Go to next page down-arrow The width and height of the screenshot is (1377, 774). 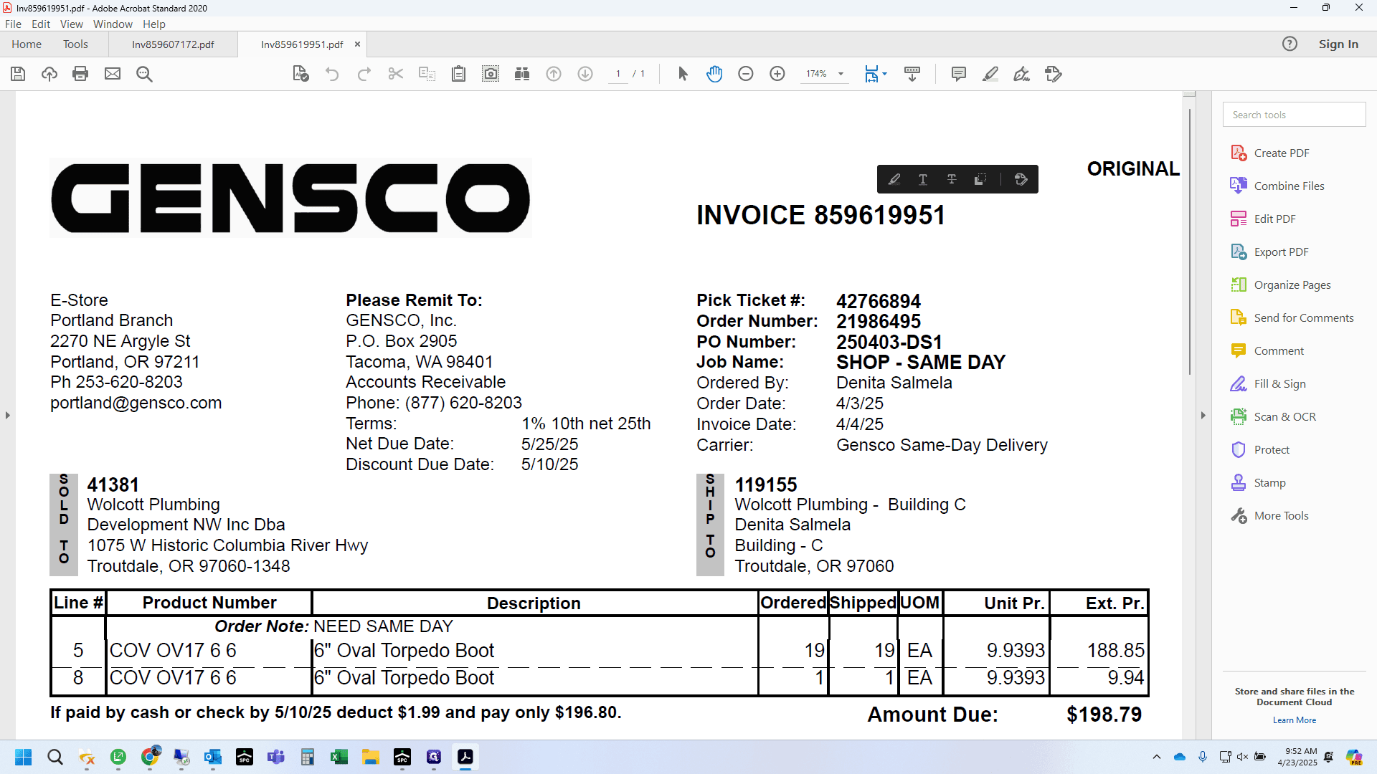[x=585, y=74]
